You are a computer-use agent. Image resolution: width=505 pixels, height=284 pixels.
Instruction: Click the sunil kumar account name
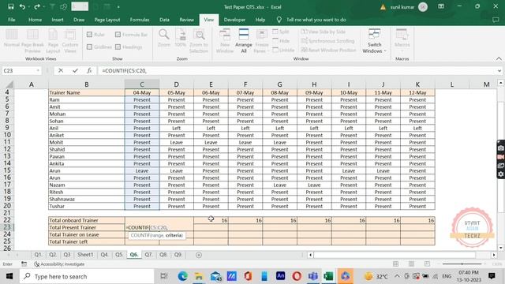click(x=402, y=7)
